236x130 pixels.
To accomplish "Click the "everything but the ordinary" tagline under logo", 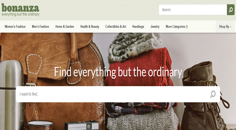I will (20, 14).
